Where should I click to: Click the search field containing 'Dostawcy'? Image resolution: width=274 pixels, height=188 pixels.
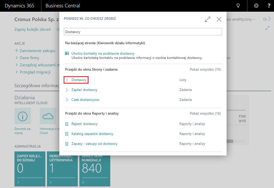click(x=143, y=32)
